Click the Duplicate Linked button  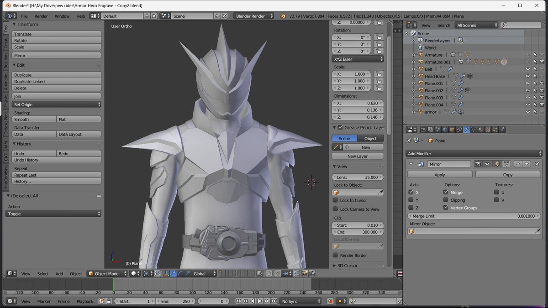click(x=57, y=82)
